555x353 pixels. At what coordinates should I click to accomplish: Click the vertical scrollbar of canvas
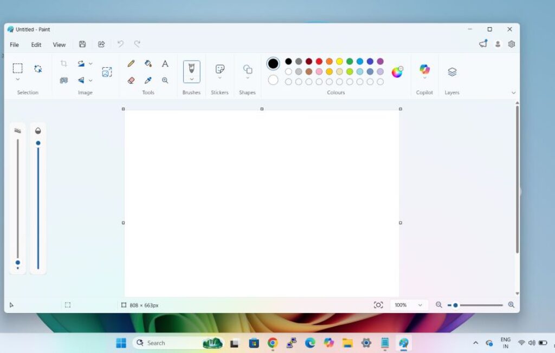tap(517, 179)
